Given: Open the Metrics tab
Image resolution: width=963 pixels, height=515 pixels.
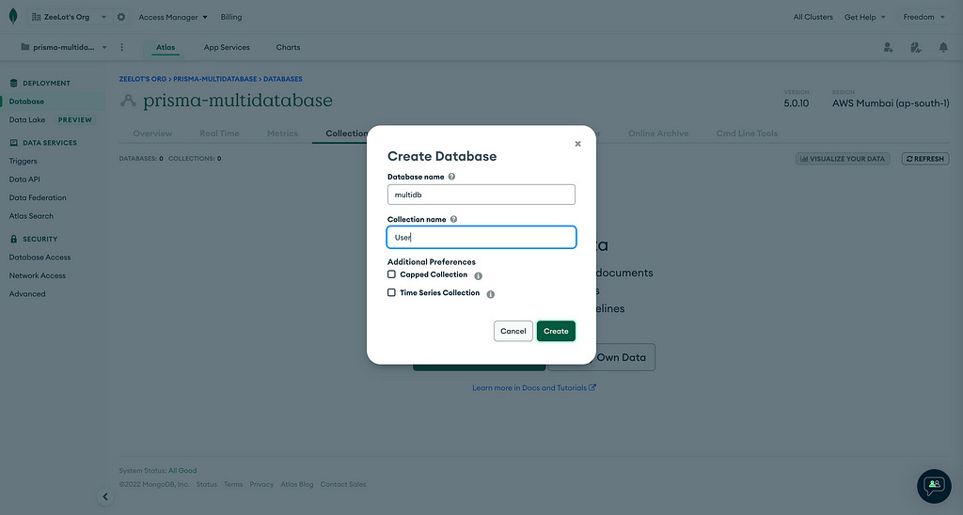Looking at the screenshot, I should point(282,133).
